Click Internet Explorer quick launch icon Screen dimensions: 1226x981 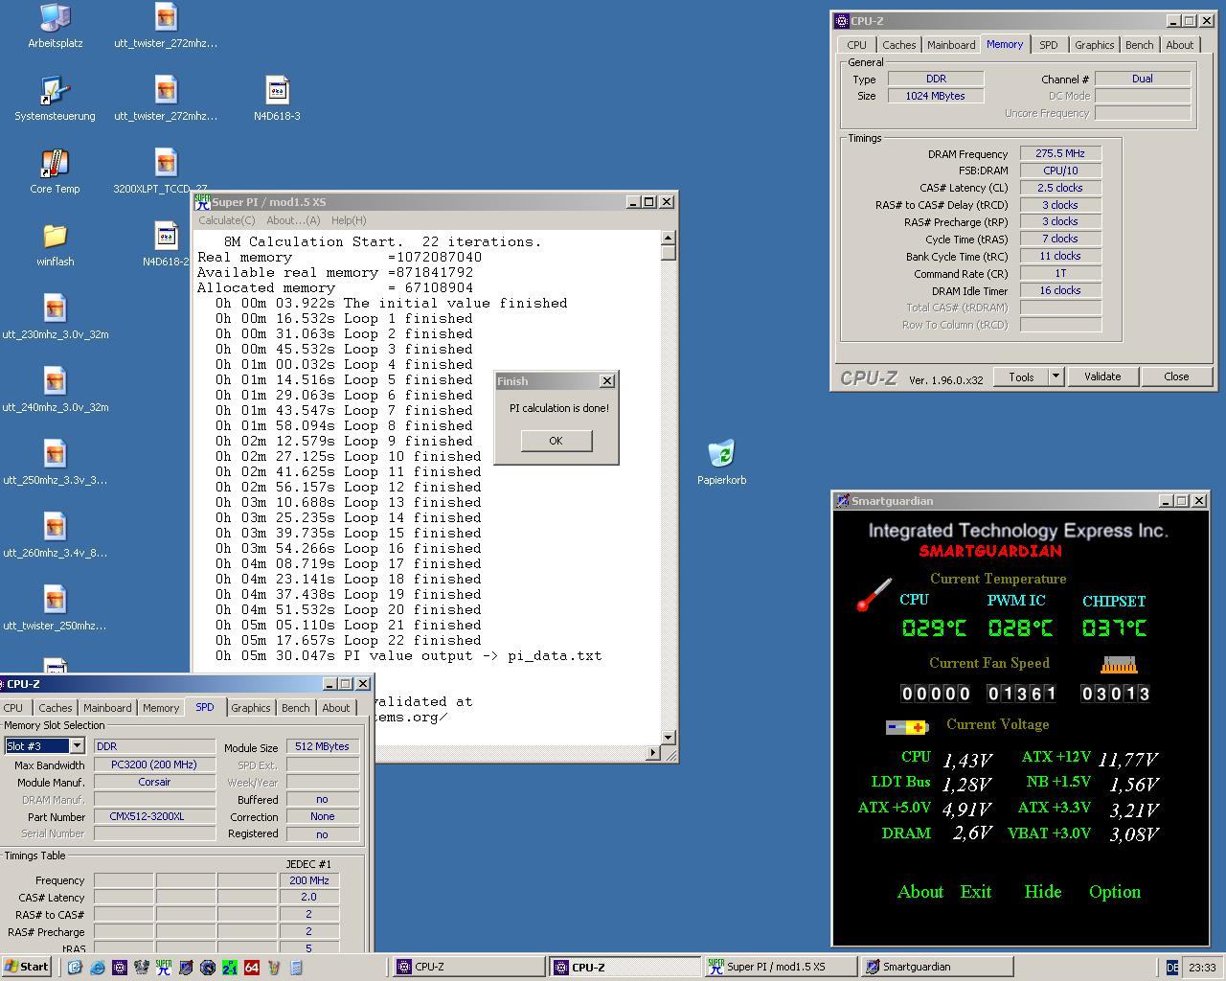(x=97, y=968)
